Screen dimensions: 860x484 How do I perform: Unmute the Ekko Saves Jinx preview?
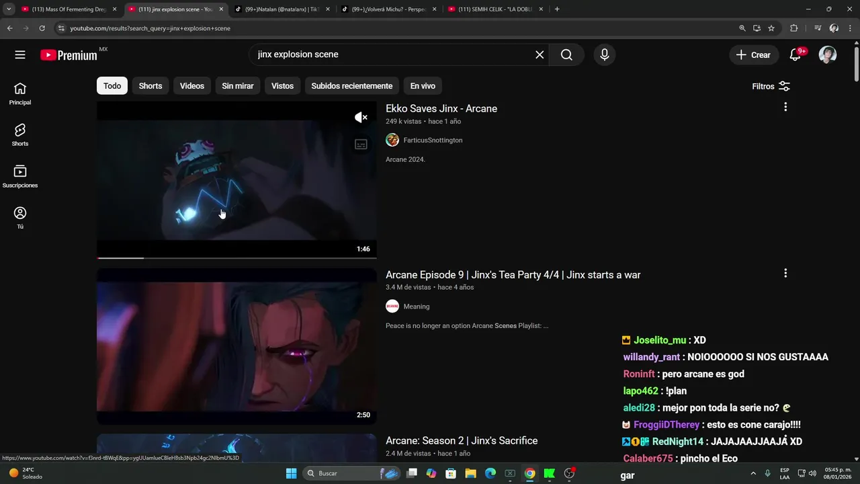[361, 118]
